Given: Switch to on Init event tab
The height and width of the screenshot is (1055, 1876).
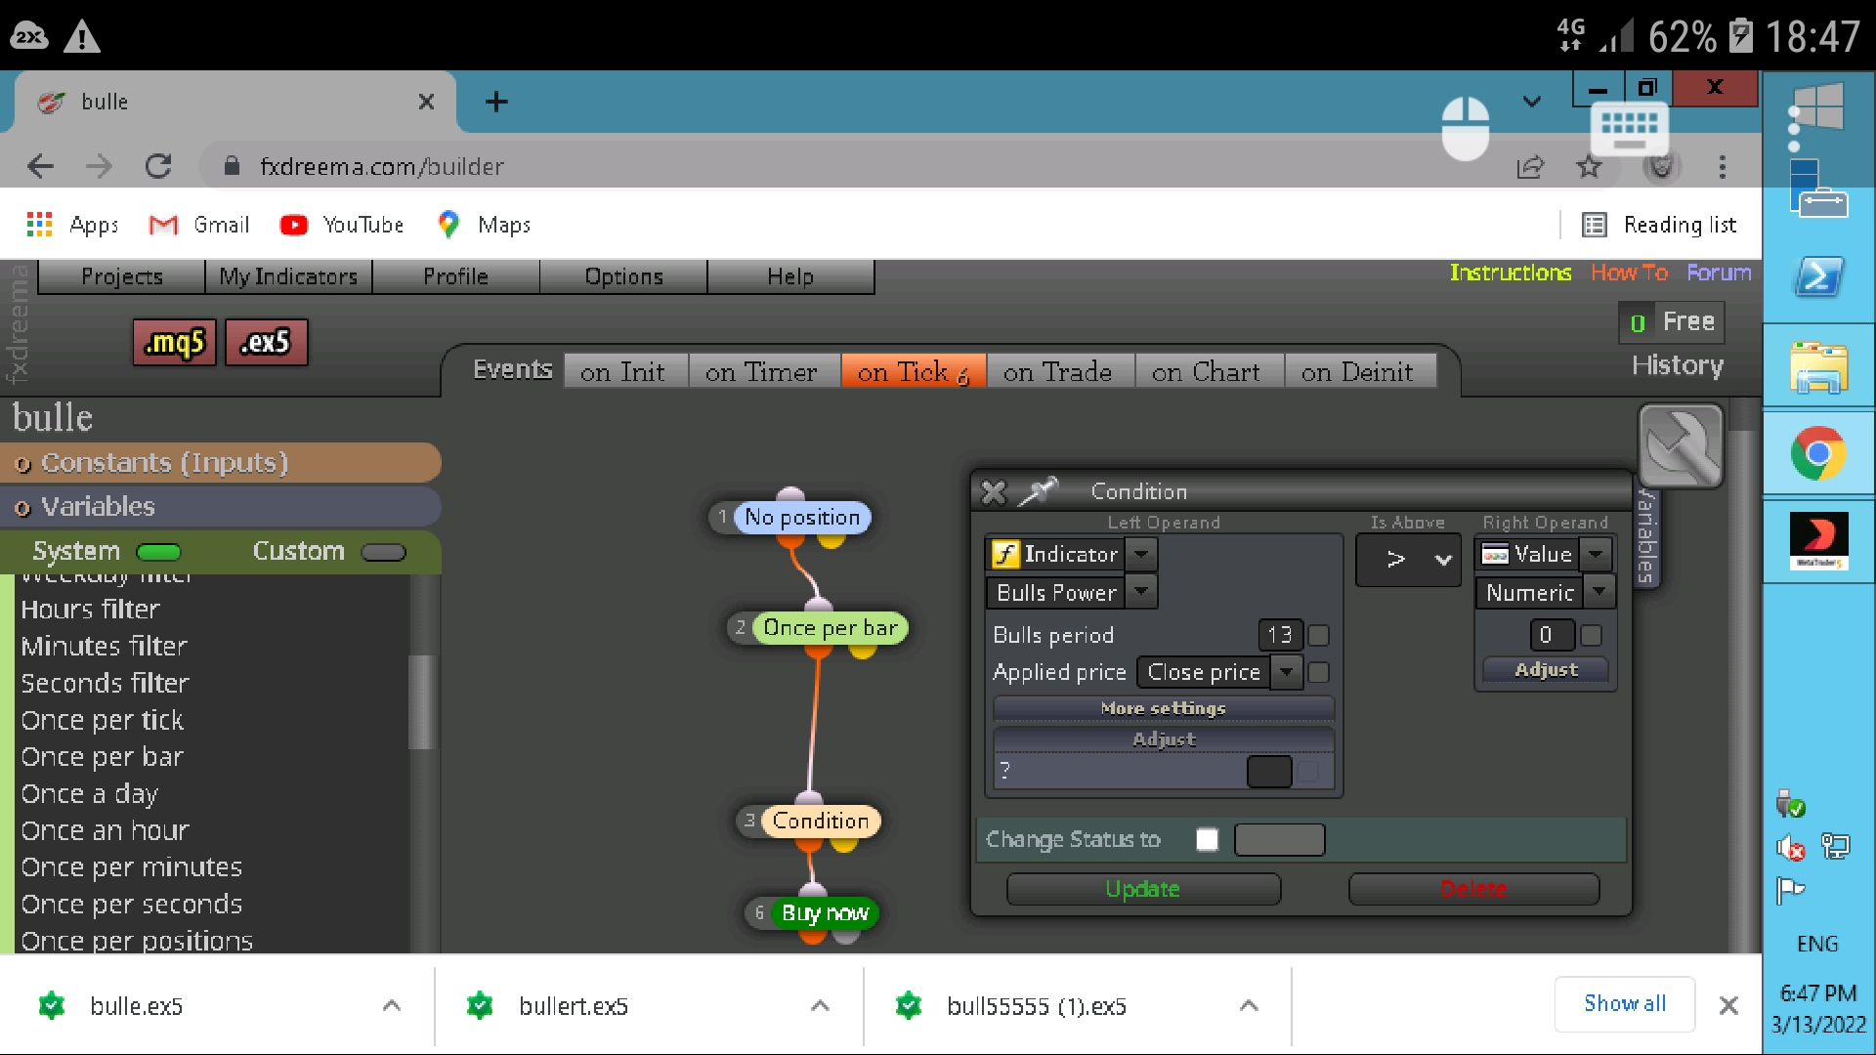Looking at the screenshot, I should (x=623, y=372).
